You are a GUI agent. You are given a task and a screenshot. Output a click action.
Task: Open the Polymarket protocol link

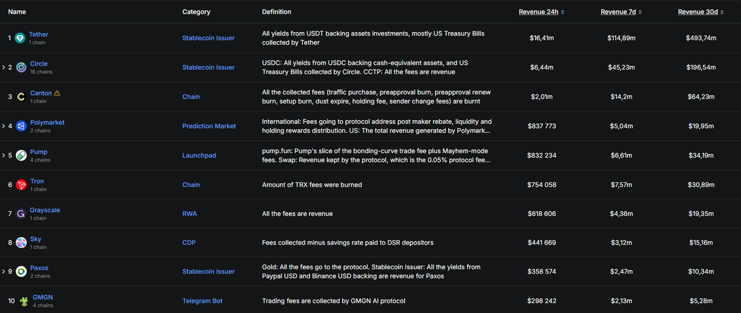tap(47, 122)
